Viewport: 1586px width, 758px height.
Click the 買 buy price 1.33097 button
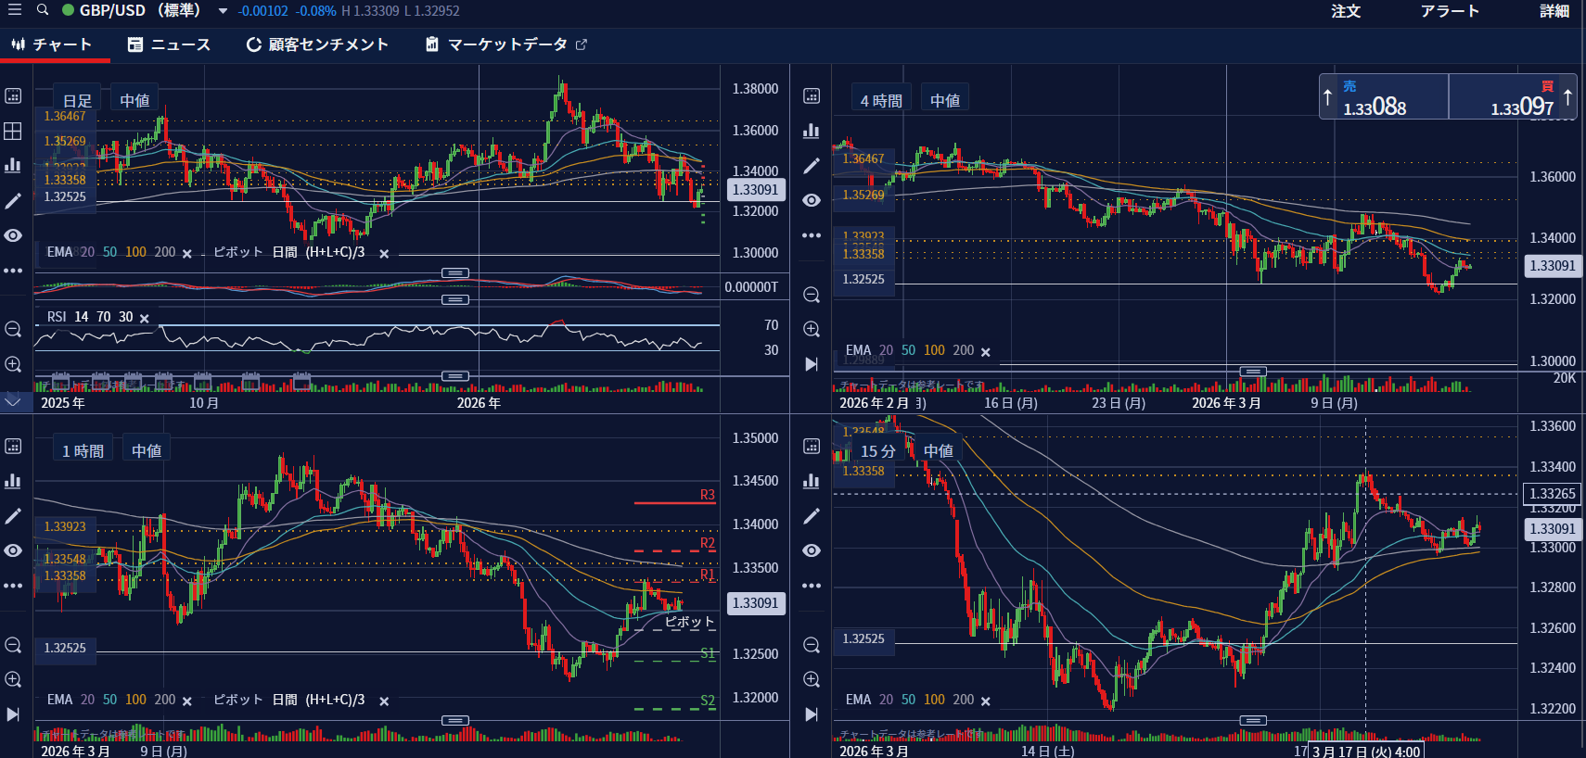1513,97
